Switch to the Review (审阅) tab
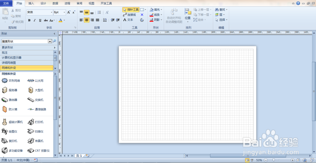The height and width of the screenshot is (163, 316). tap(79, 3)
